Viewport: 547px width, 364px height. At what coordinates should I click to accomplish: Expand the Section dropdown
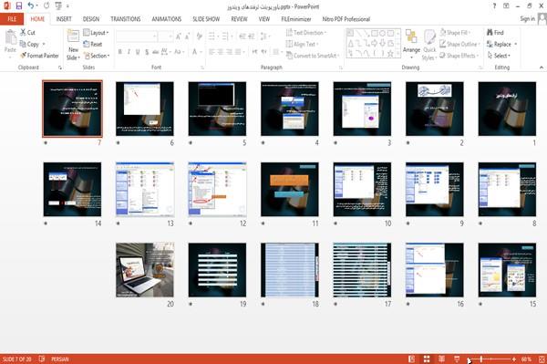[x=97, y=56]
